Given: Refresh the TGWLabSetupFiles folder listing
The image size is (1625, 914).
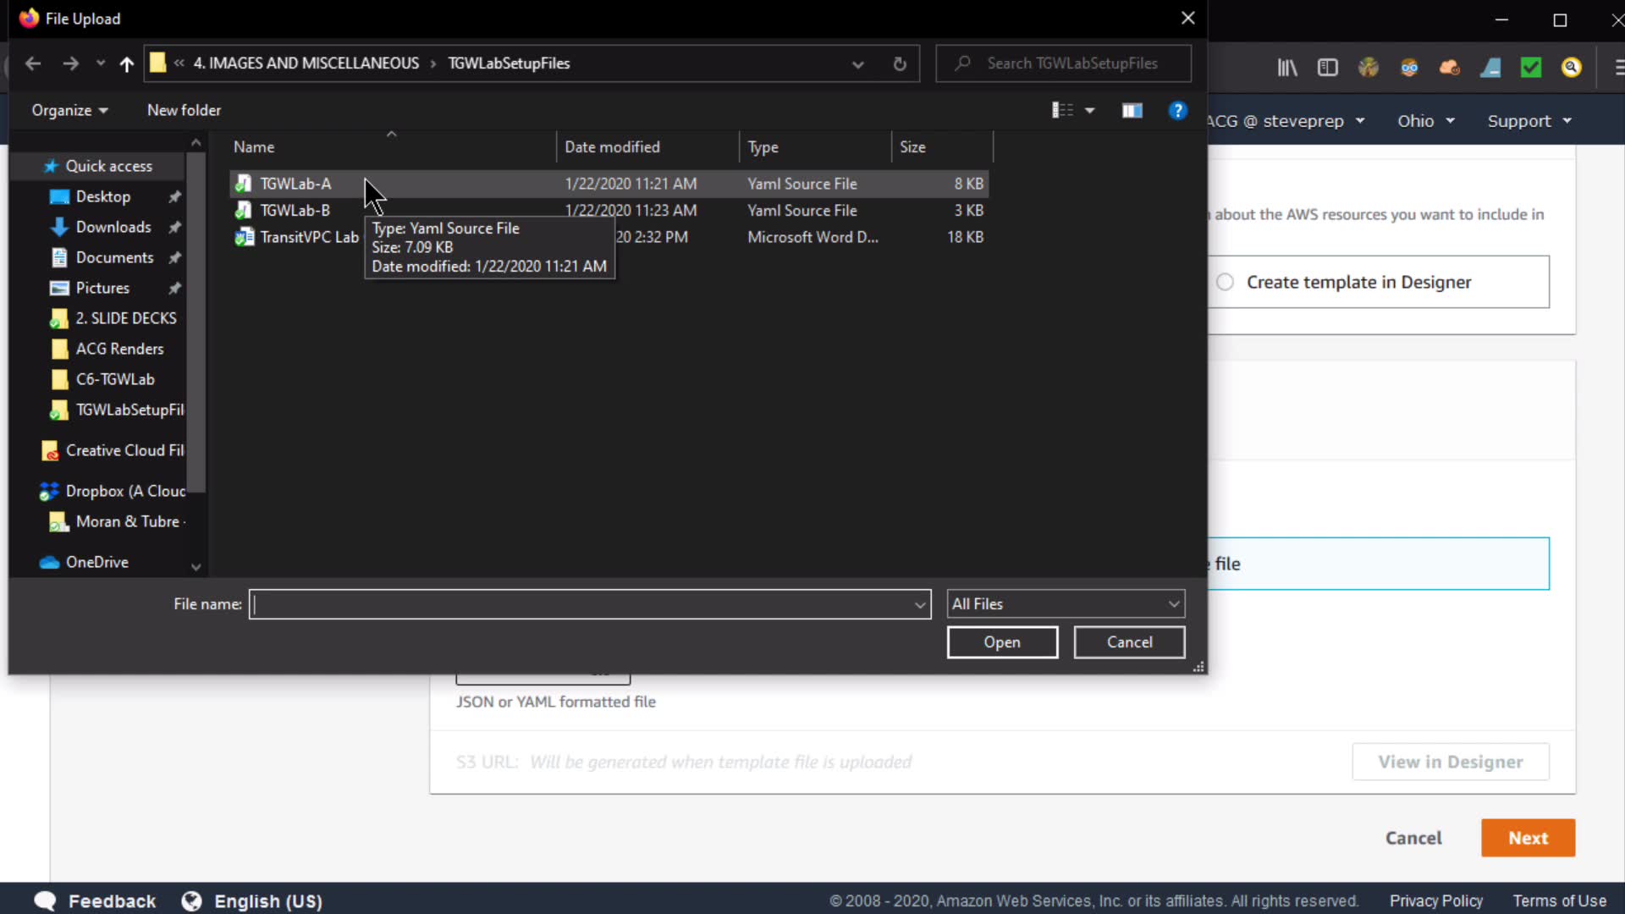Looking at the screenshot, I should click(900, 63).
